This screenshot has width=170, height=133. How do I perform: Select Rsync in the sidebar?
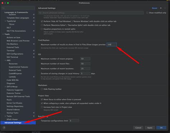coord(9,100)
